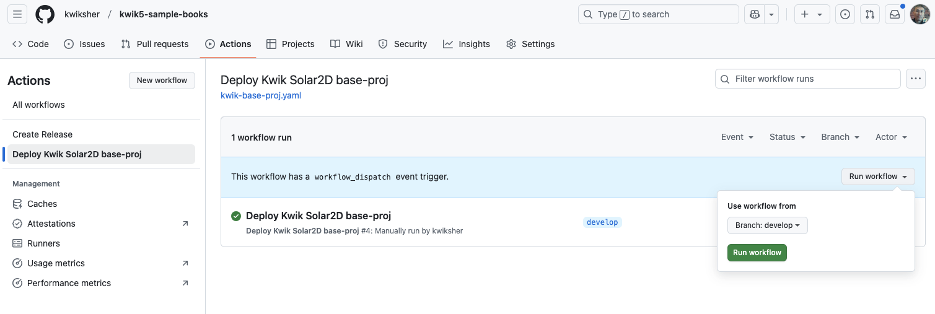Open the Branch: develop selector
This screenshot has width=935, height=314.
pyautogui.click(x=768, y=225)
